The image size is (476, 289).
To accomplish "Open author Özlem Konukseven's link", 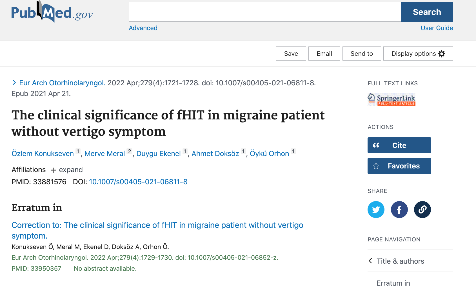I will tap(43, 154).
